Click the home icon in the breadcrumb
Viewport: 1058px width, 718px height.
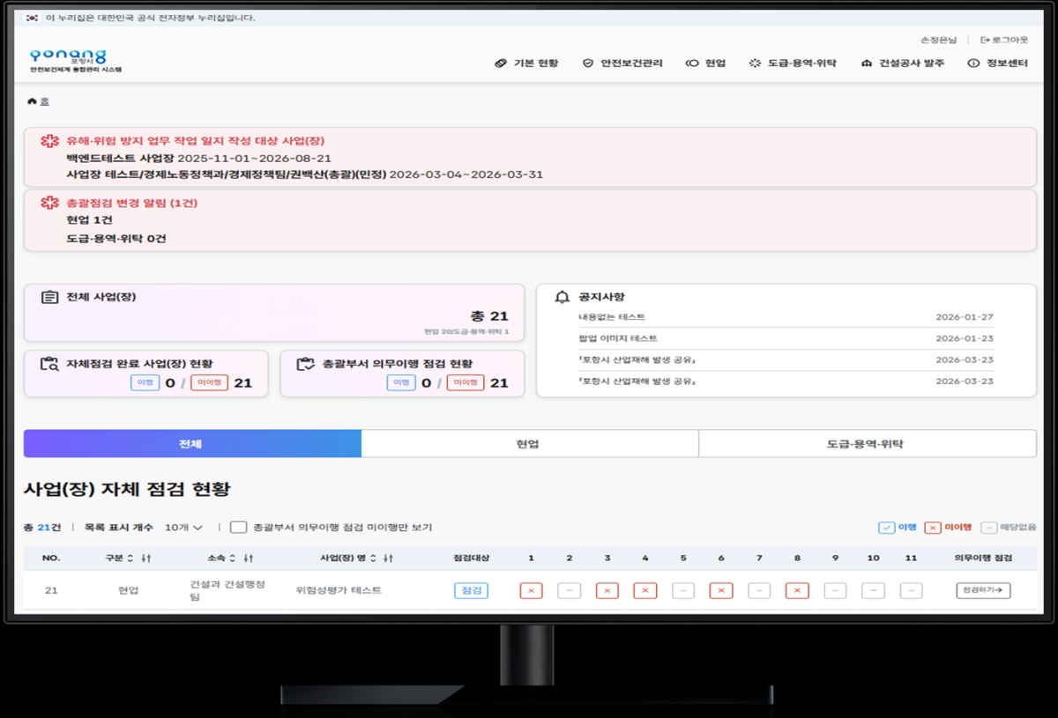[32, 101]
